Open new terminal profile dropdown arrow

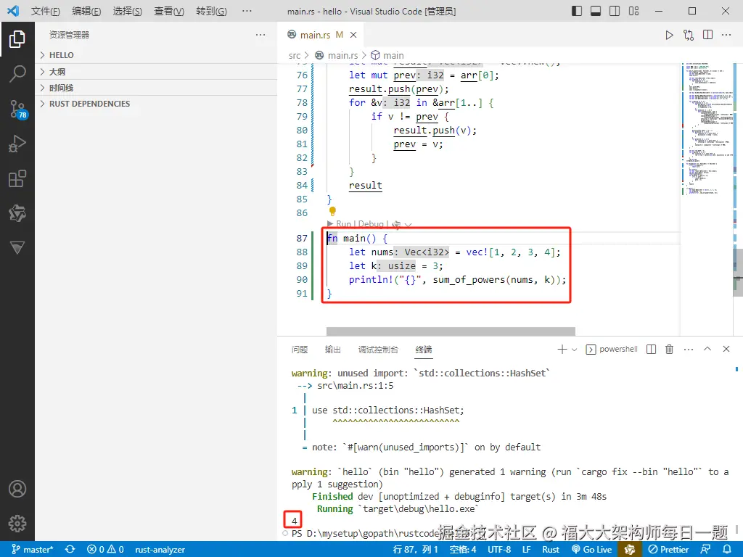[575, 350]
